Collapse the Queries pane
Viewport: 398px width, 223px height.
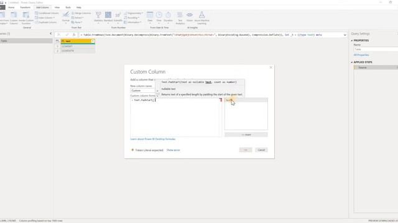[51, 33]
